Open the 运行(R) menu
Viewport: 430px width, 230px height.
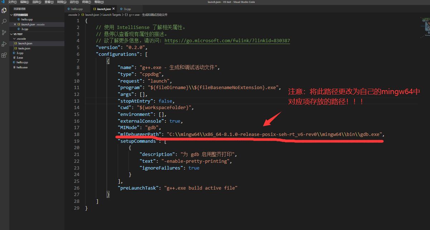click(74, 2)
